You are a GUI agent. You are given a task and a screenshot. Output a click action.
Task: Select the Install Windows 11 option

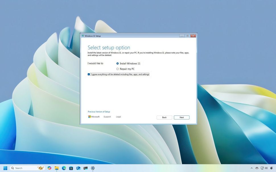118,64
